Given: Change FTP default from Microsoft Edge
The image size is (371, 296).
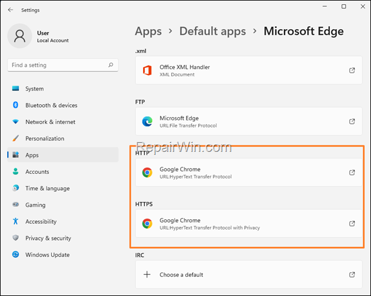Looking at the screenshot, I should (x=249, y=121).
